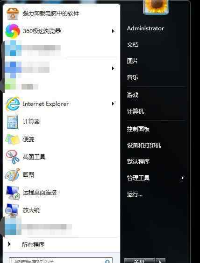200x263 pixels.
Task: Open the 画图 paint palette icon
Action: 13,175
